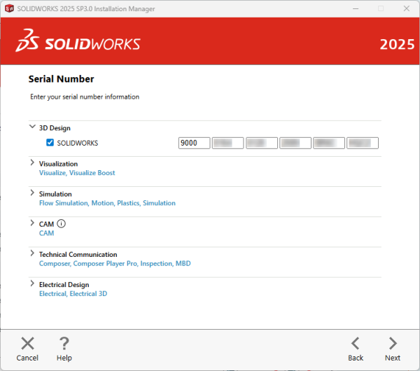
Task: Click the third serial number field
Action: click(x=261, y=143)
